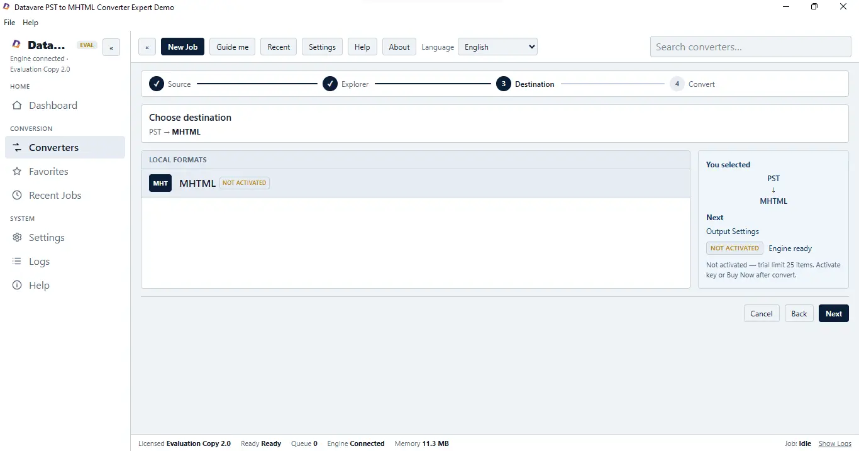Click the Output Settings text
The width and height of the screenshot is (859, 451).
point(733,231)
